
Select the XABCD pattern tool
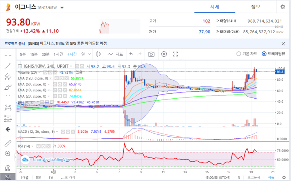point(8,108)
